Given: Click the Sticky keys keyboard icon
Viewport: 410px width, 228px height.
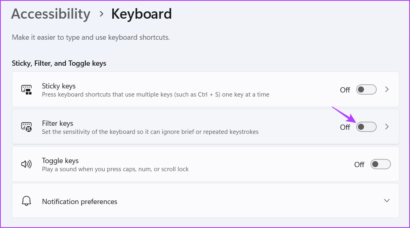Looking at the screenshot, I should (x=26, y=90).
